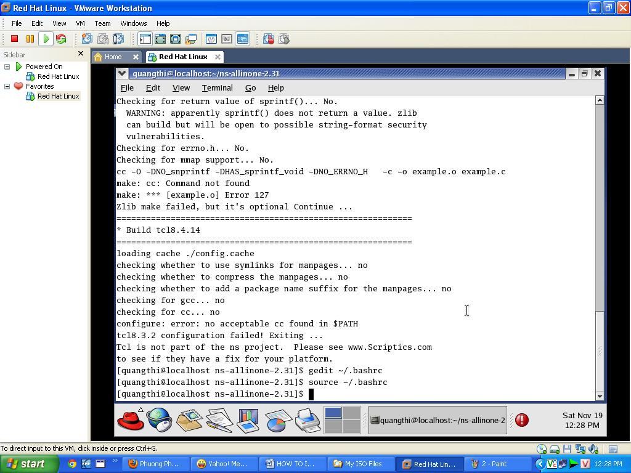Click the Reset virtual machine icon
631x473 pixels.
[x=61, y=39]
